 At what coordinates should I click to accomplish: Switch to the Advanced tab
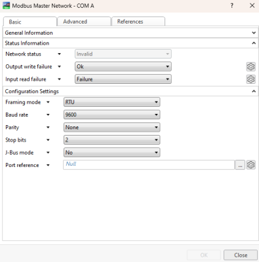pos(84,22)
